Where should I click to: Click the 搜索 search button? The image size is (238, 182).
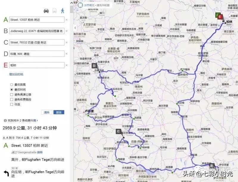[59, 112]
